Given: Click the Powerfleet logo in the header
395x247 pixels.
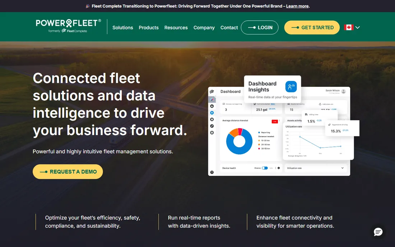Looking at the screenshot, I should point(68,23).
